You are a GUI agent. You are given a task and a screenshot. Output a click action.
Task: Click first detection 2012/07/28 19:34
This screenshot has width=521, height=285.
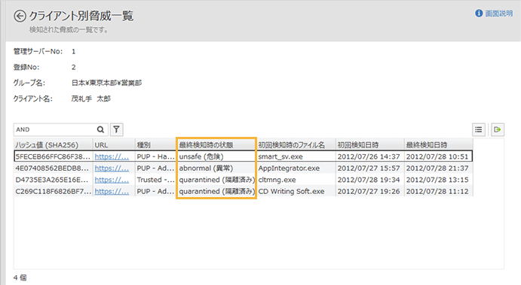(x=369, y=180)
